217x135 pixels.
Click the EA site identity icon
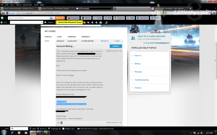pos(7,13)
